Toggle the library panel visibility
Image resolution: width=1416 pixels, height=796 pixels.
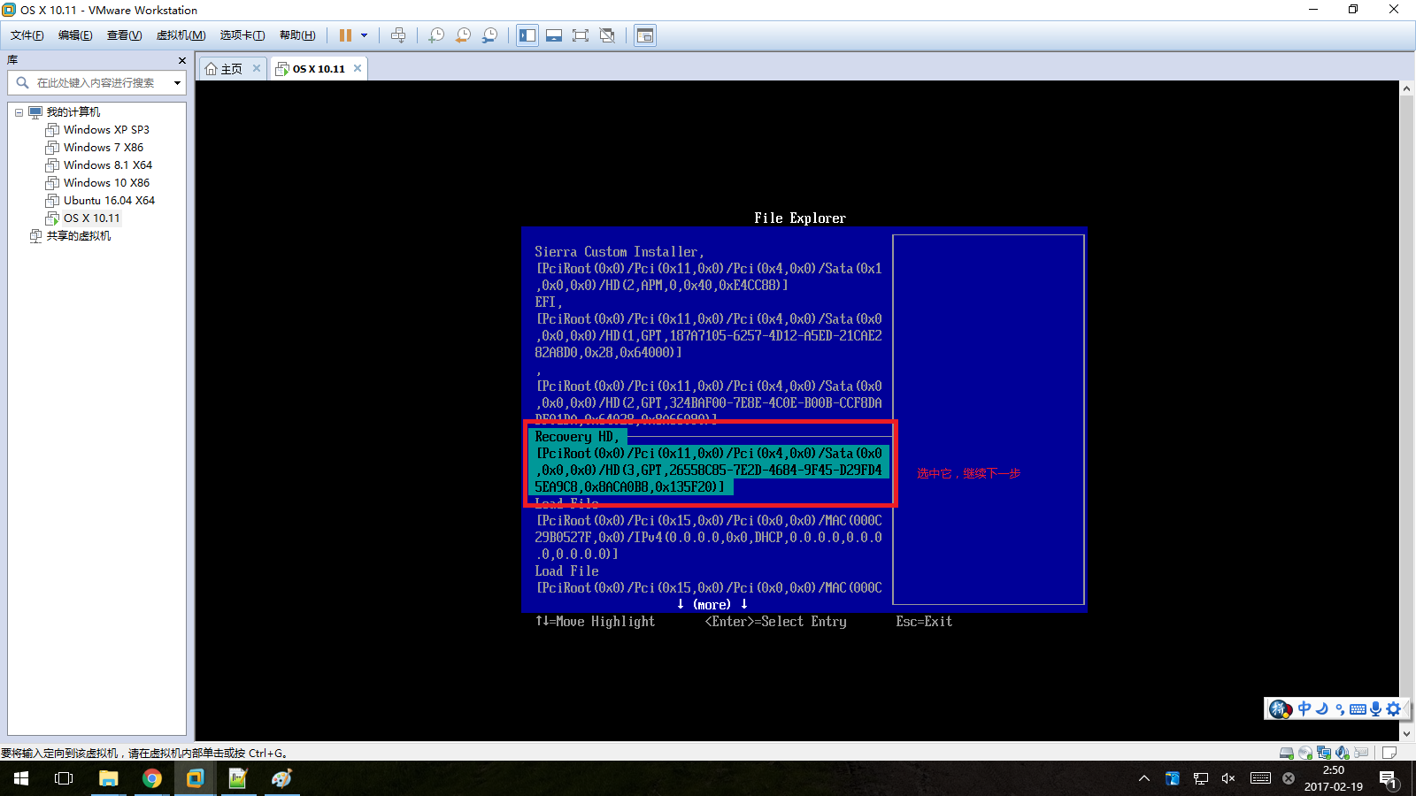coord(527,35)
